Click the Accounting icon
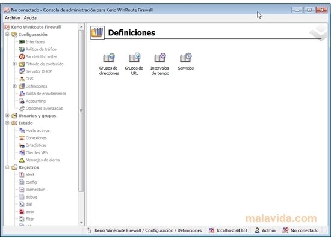The height and width of the screenshot is (240, 331). pos(22,101)
